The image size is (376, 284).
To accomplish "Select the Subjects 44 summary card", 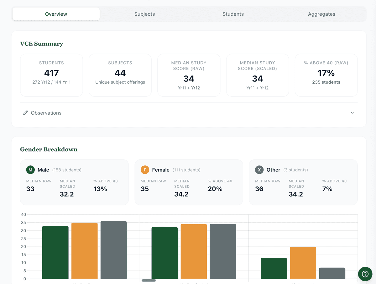I will pyautogui.click(x=120, y=75).
